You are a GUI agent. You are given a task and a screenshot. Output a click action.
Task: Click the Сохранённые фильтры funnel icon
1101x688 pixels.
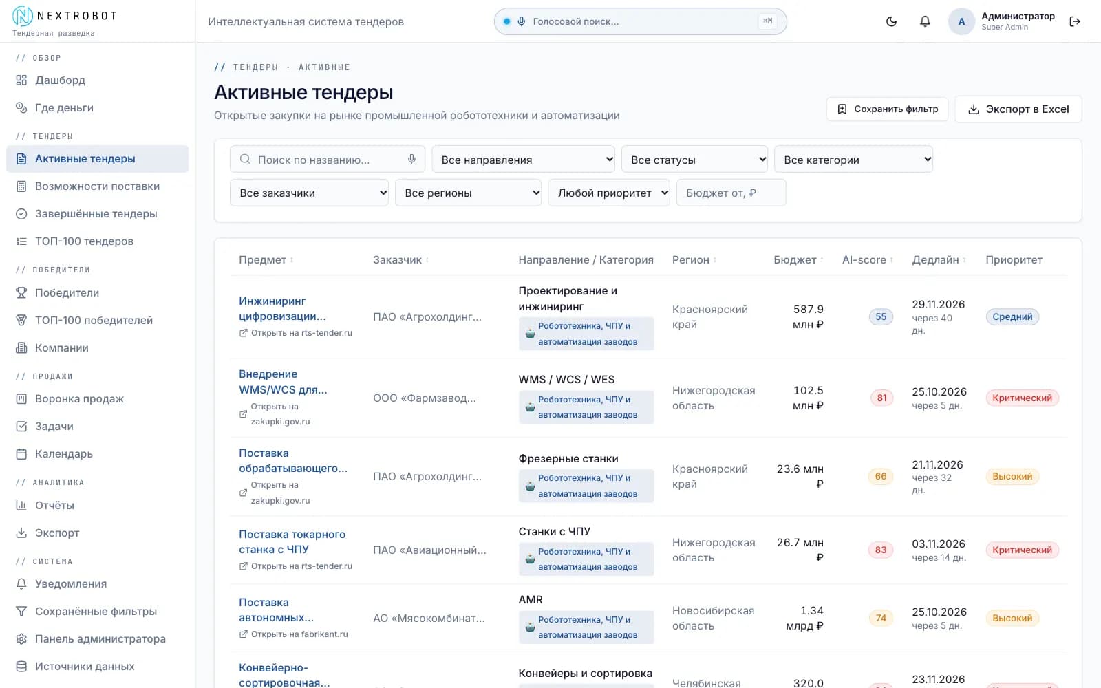[x=21, y=612]
